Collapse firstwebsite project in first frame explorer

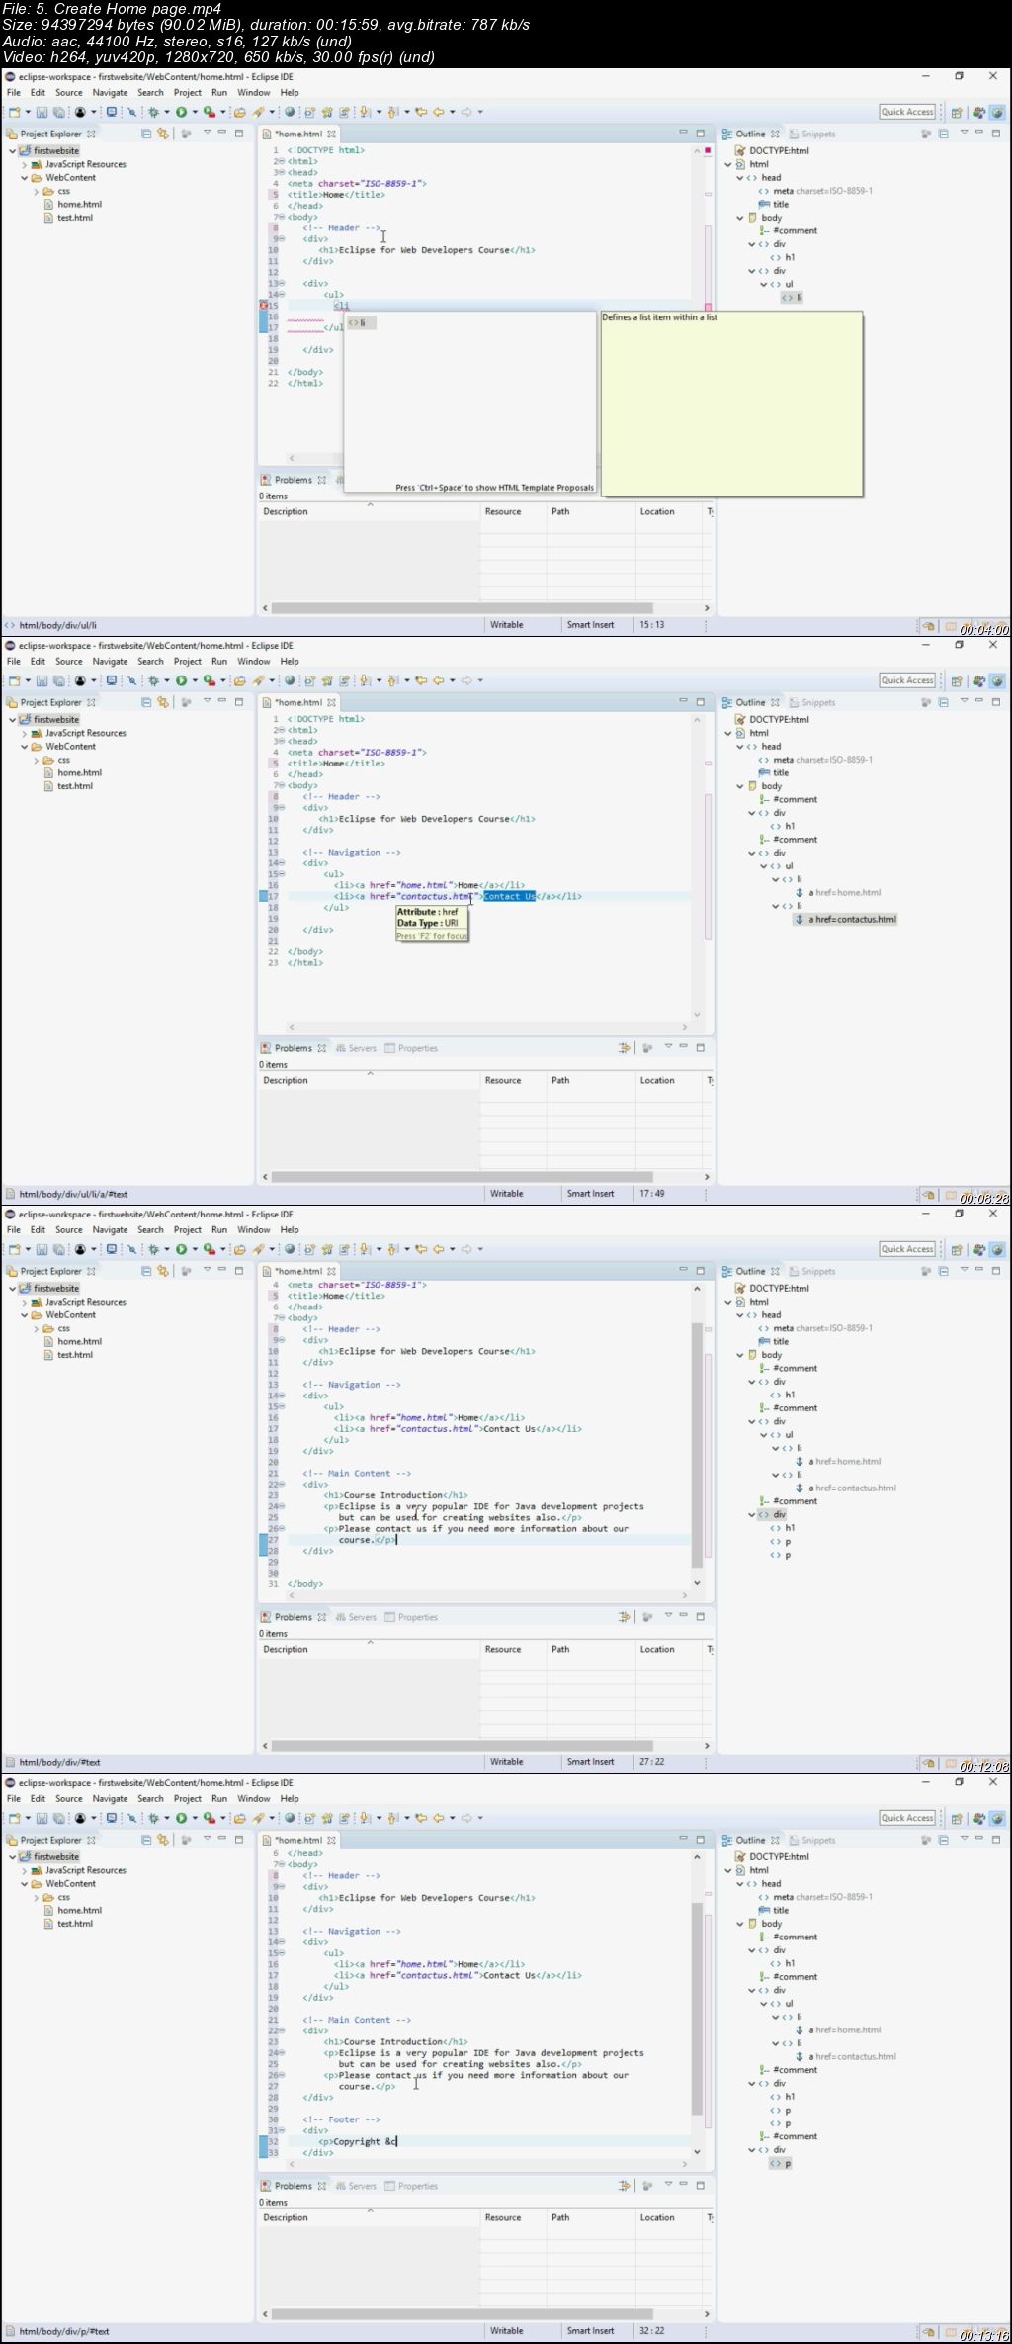12,151
